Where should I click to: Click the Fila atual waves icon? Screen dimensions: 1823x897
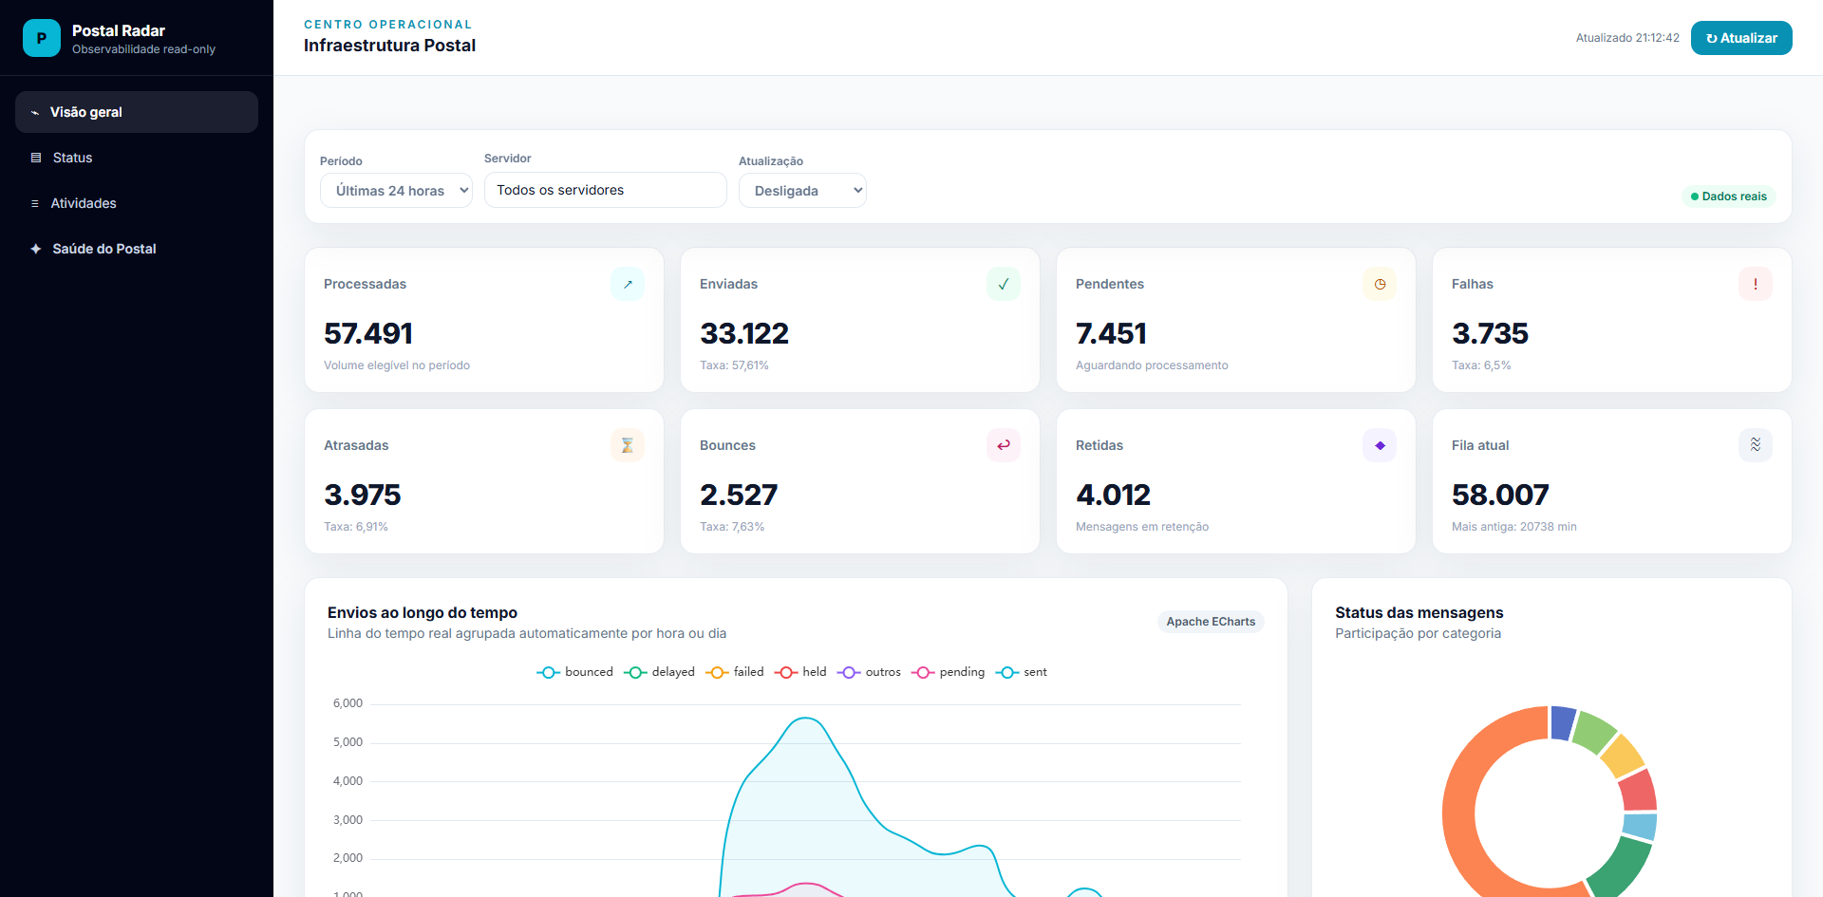[x=1756, y=445]
